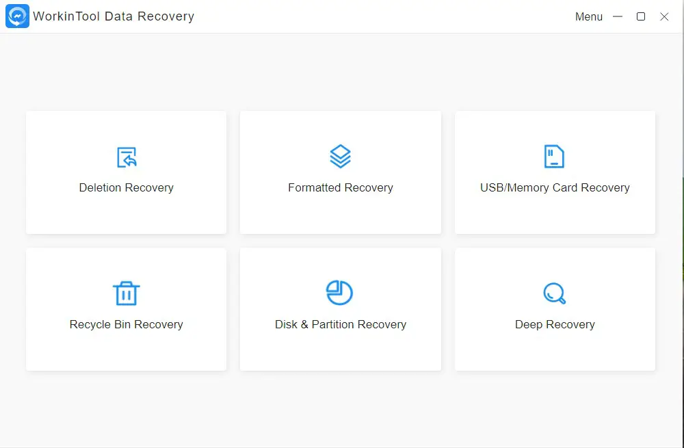Image resolution: width=684 pixels, height=448 pixels.
Task: Close the WorkinTool Data Recovery window
Action: 664,16
